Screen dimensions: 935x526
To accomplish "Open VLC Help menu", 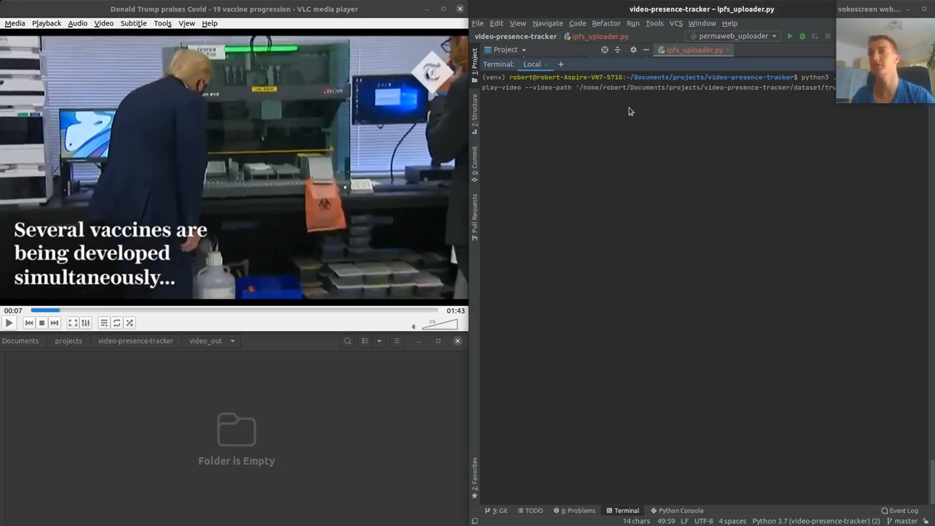I will (x=210, y=23).
